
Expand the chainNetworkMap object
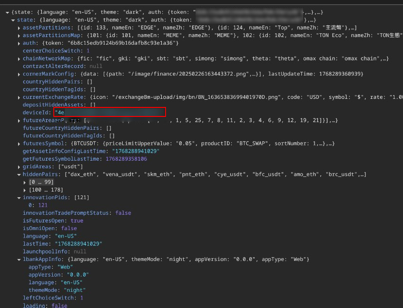pyautogui.click(x=19, y=59)
